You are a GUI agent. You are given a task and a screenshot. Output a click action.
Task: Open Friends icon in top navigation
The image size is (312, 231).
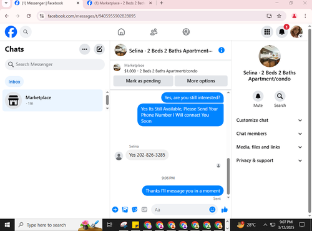pos(154,32)
